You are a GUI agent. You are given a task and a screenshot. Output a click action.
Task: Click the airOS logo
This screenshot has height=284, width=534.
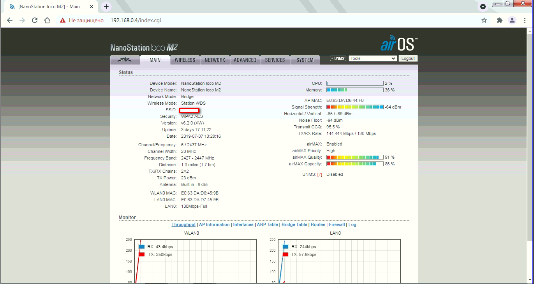click(399, 43)
